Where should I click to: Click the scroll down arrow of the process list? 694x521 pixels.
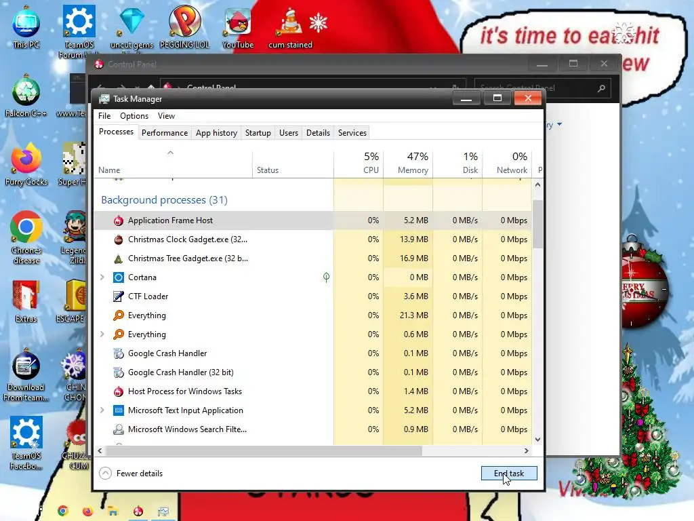click(x=537, y=440)
